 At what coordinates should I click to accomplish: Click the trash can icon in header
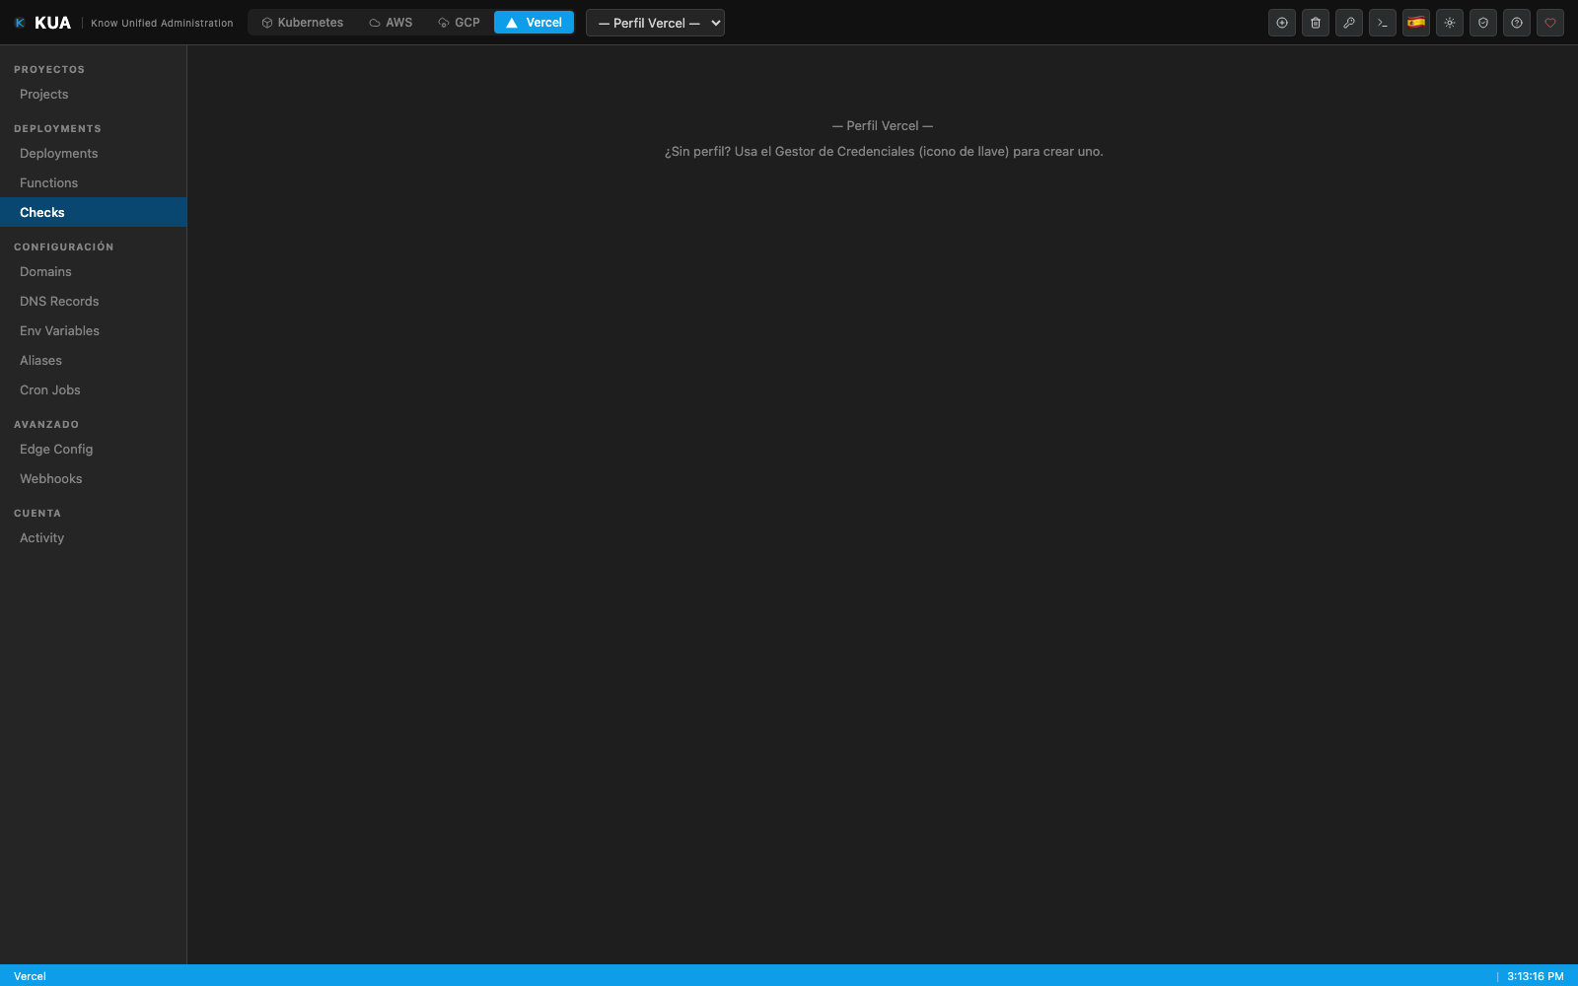tap(1316, 23)
